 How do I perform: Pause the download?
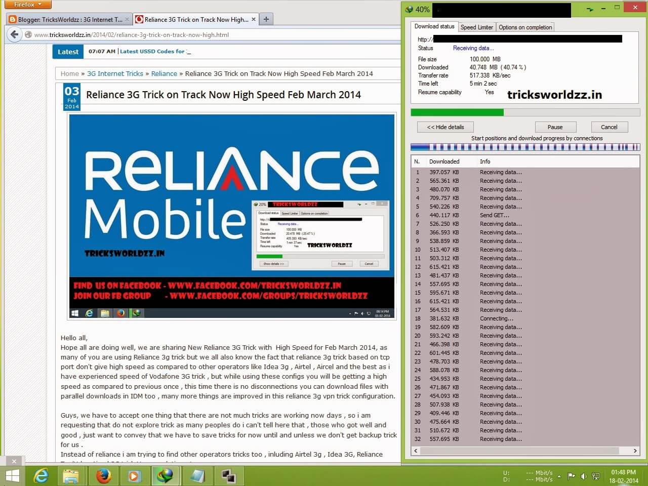click(x=555, y=127)
